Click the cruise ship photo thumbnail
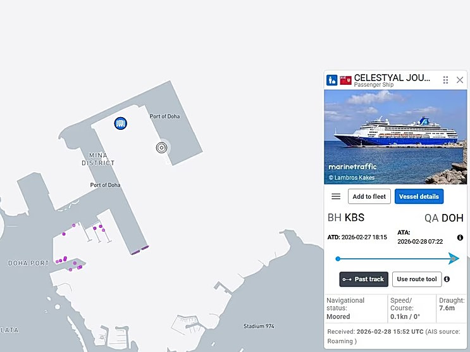 click(395, 137)
